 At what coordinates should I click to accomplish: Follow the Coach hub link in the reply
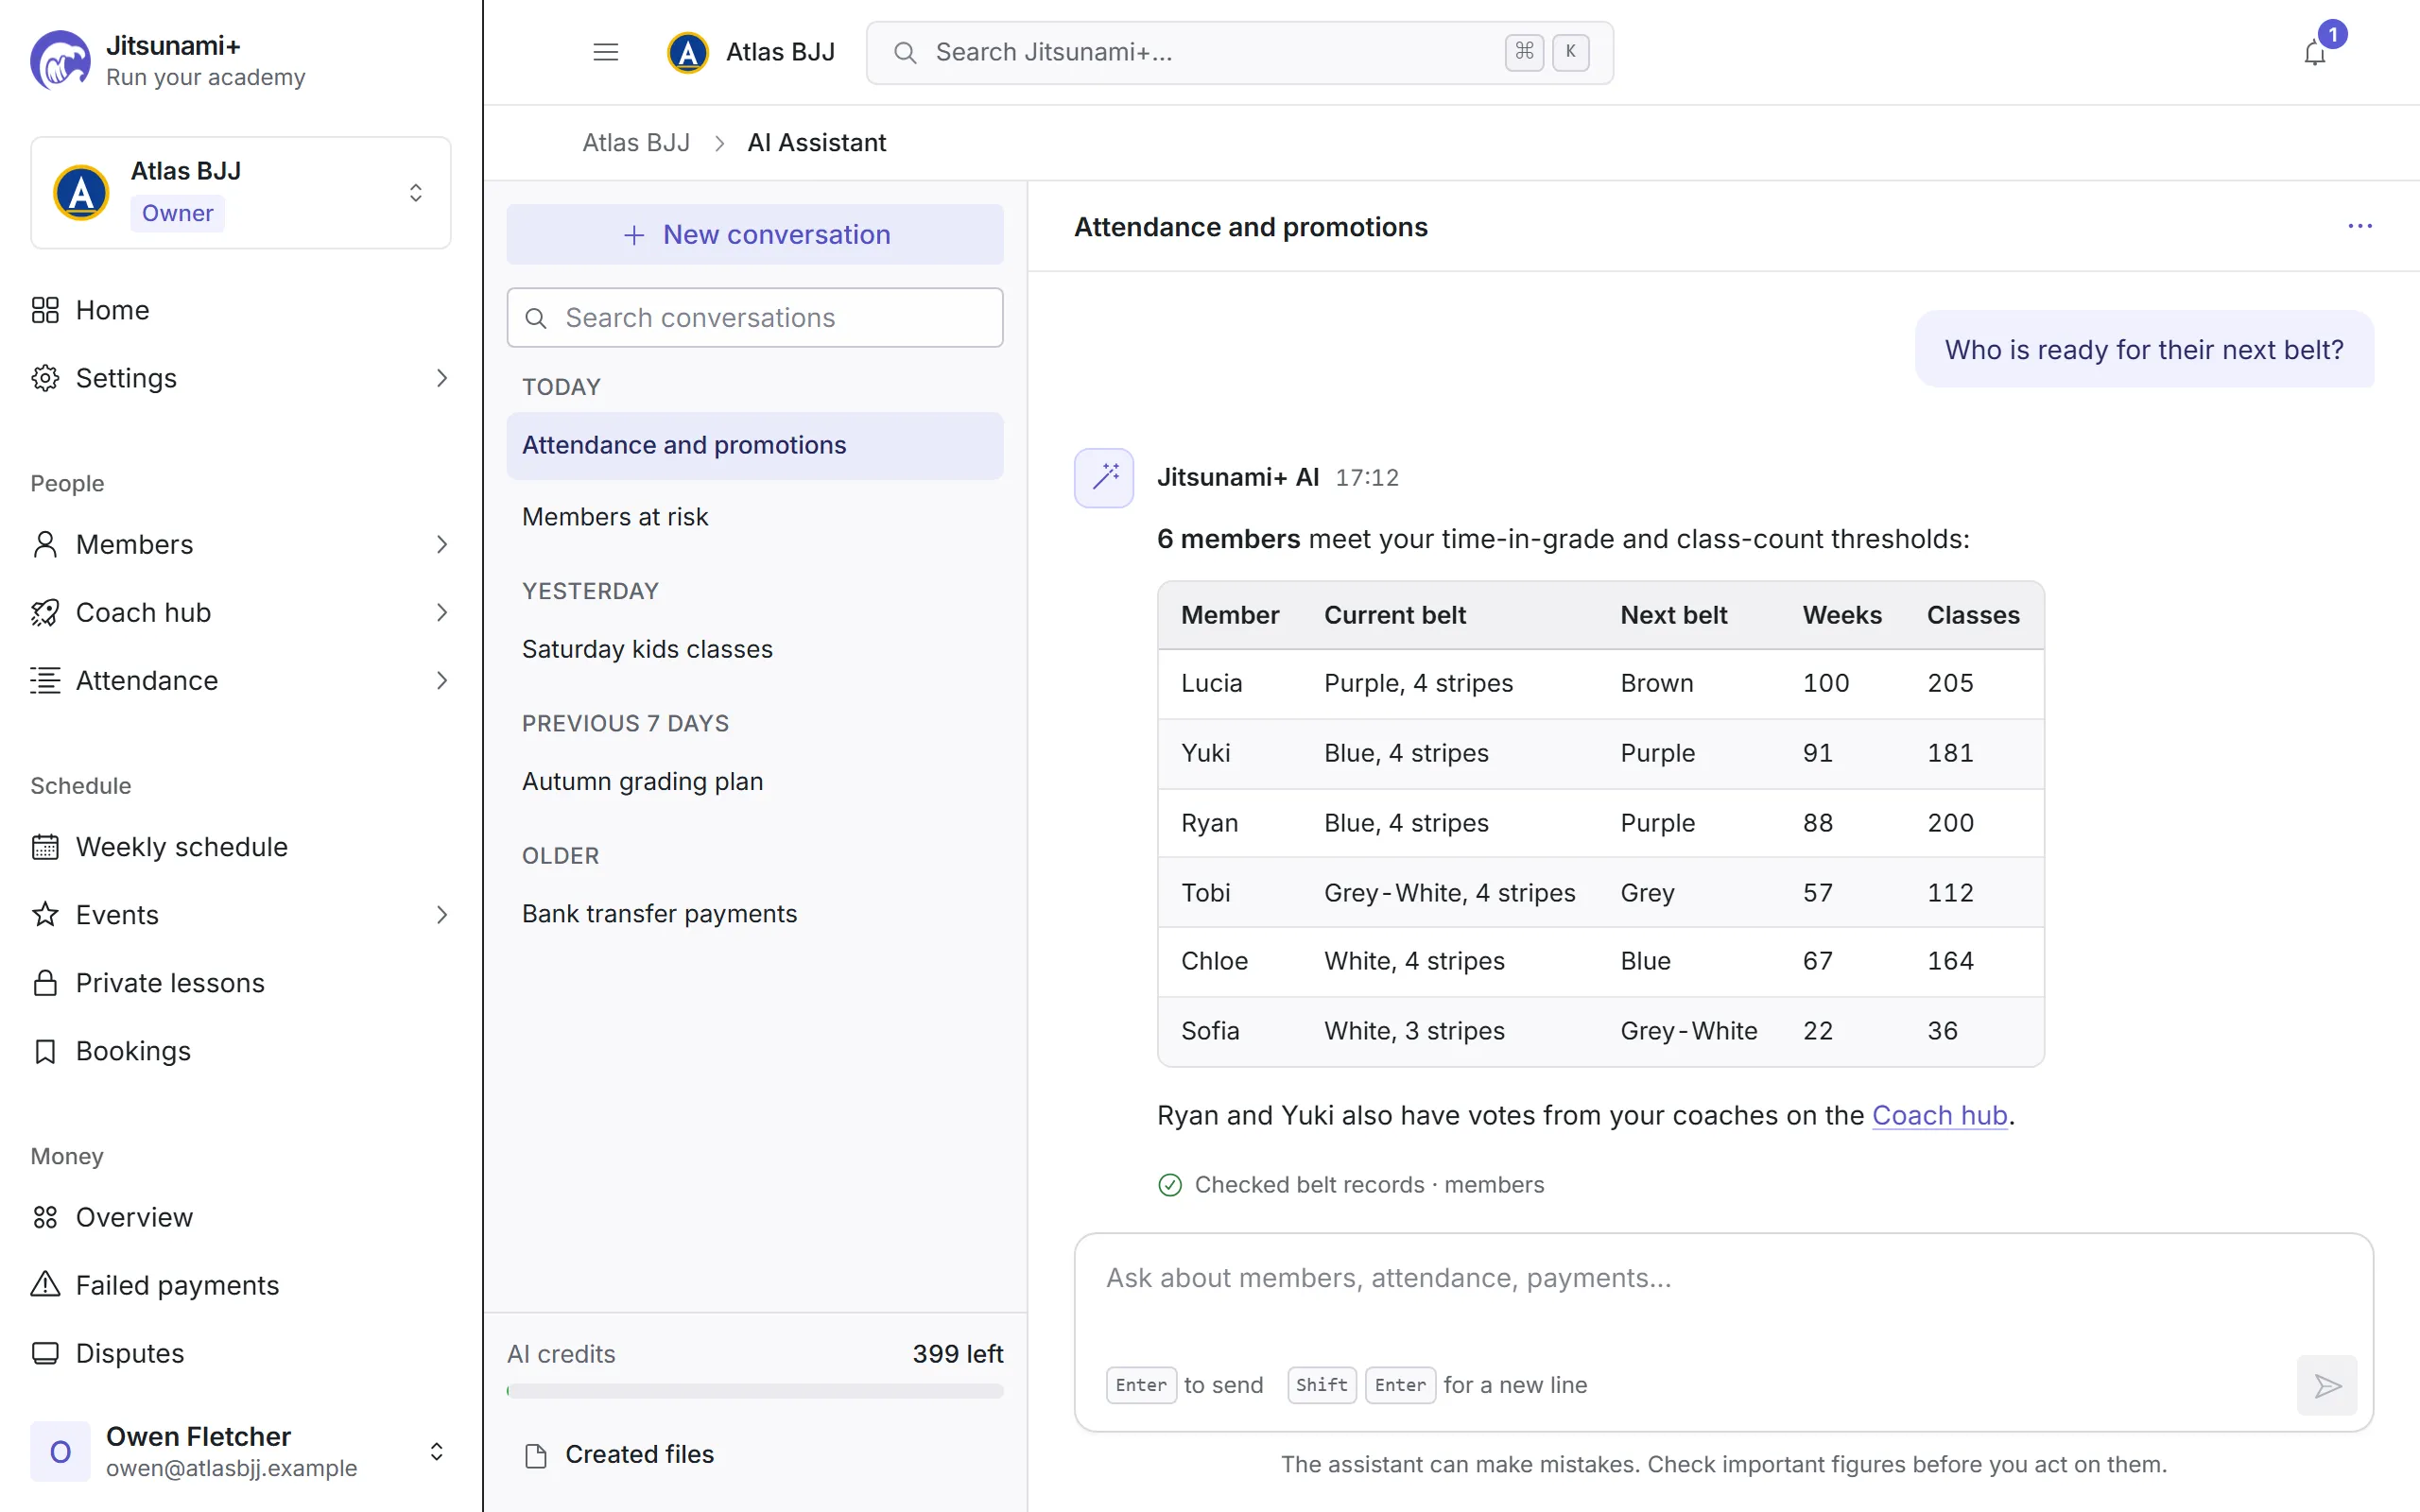(1939, 1115)
